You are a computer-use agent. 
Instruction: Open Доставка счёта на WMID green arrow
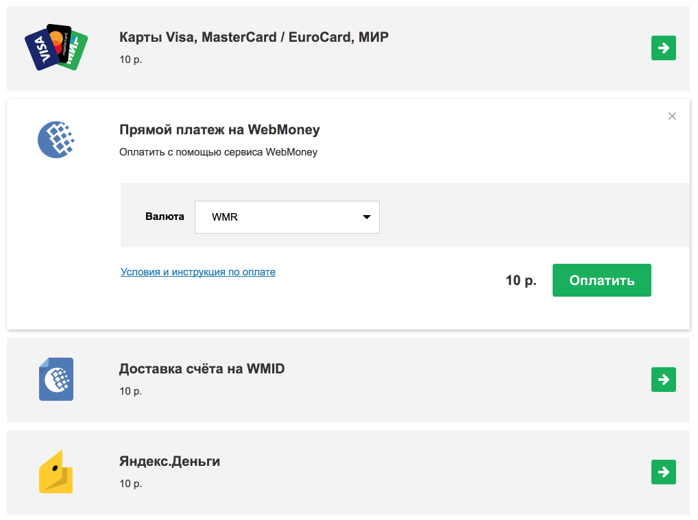click(663, 380)
